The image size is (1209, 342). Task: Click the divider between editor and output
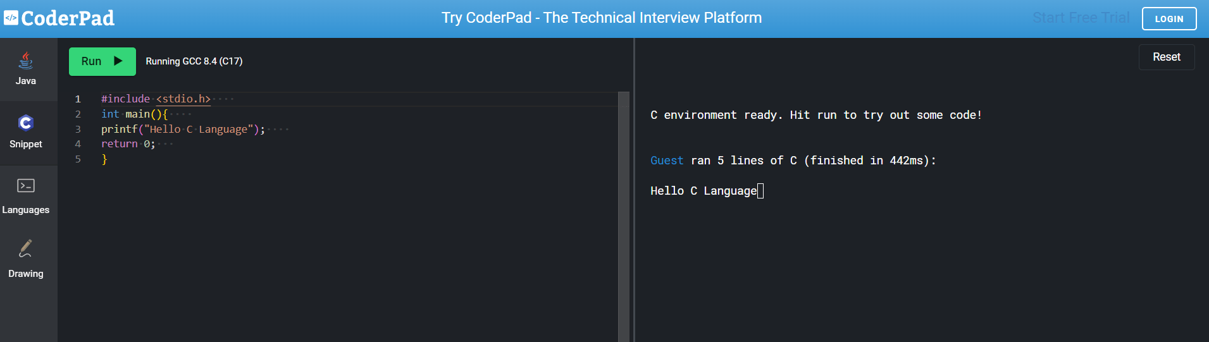tap(634, 190)
